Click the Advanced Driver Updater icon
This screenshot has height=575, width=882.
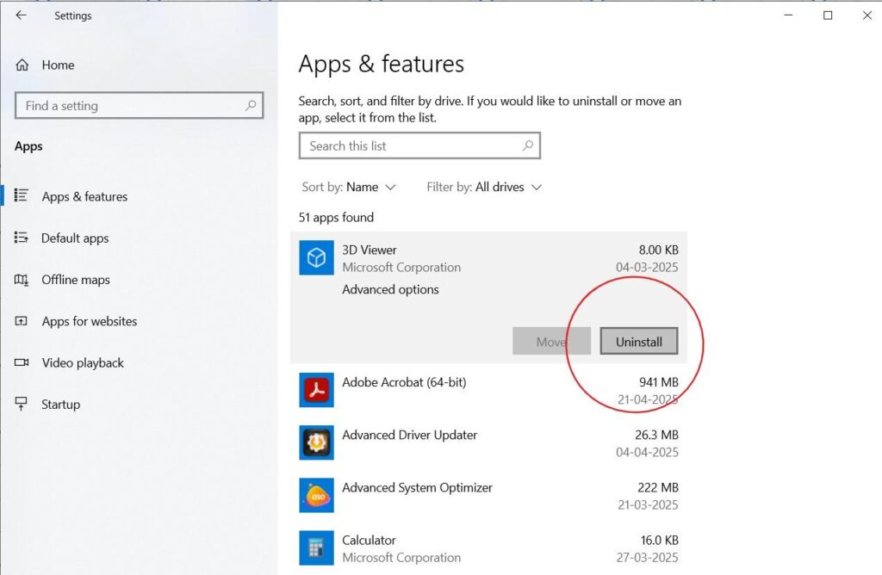click(316, 442)
